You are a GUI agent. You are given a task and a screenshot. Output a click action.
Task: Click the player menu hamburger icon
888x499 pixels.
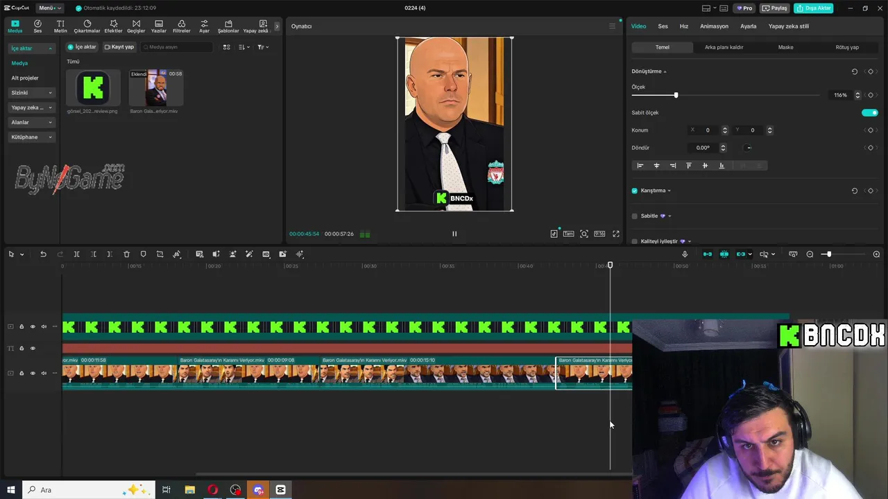(612, 26)
